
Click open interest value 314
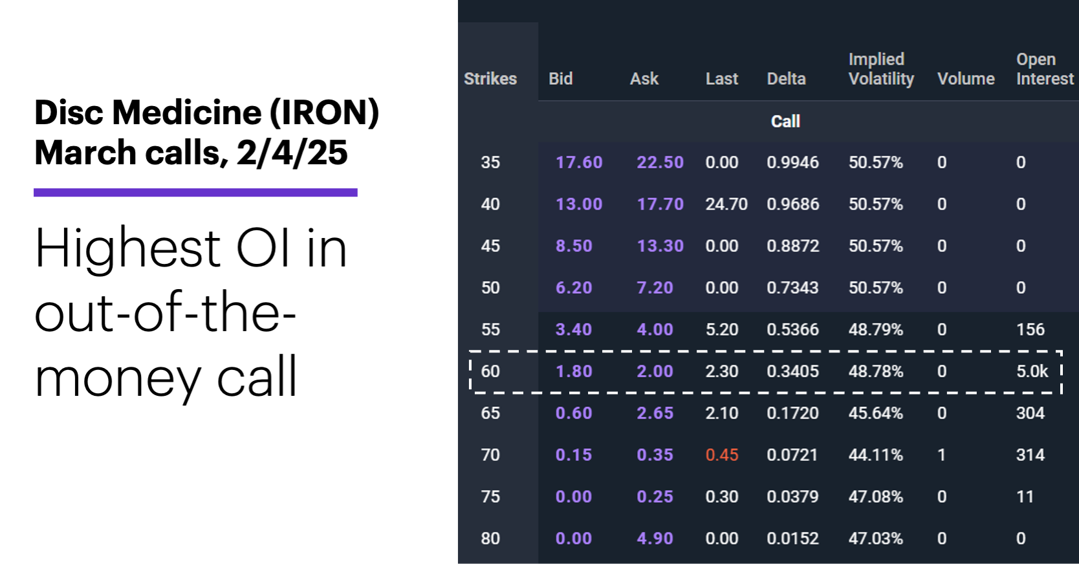pyautogui.click(x=1030, y=455)
